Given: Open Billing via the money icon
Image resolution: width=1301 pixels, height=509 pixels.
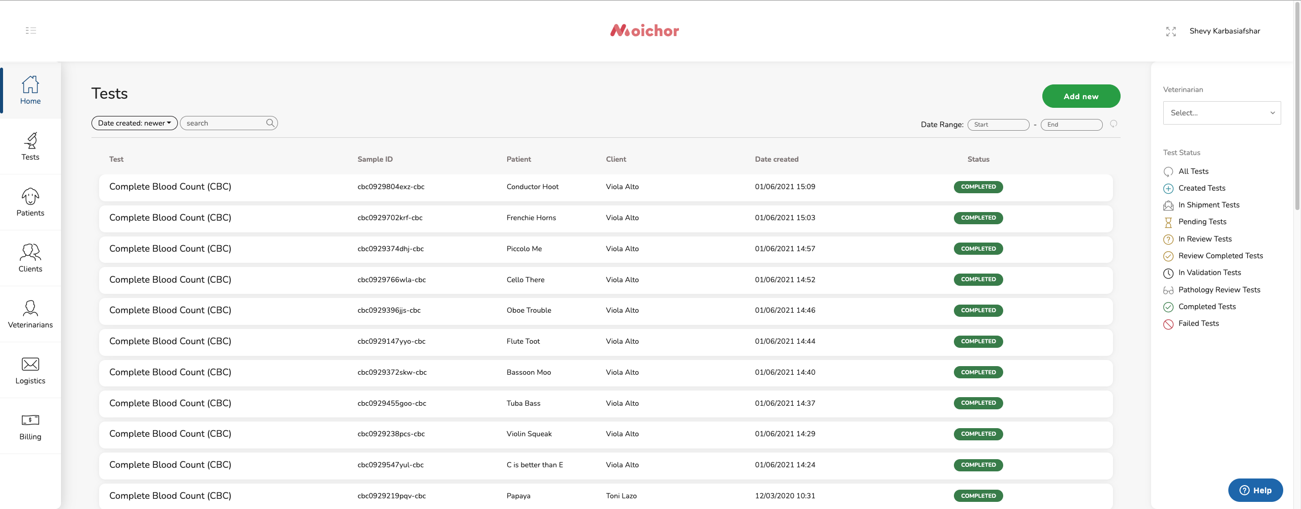Looking at the screenshot, I should pyautogui.click(x=30, y=420).
